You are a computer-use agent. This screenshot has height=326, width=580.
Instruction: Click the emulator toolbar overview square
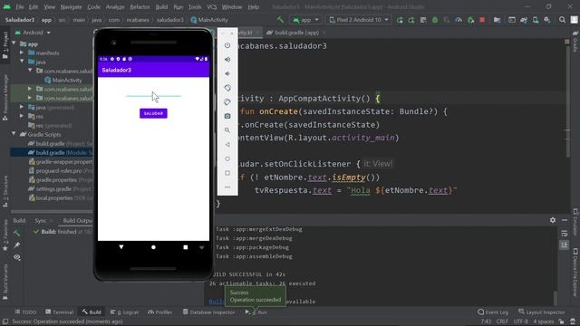pyautogui.click(x=227, y=173)
